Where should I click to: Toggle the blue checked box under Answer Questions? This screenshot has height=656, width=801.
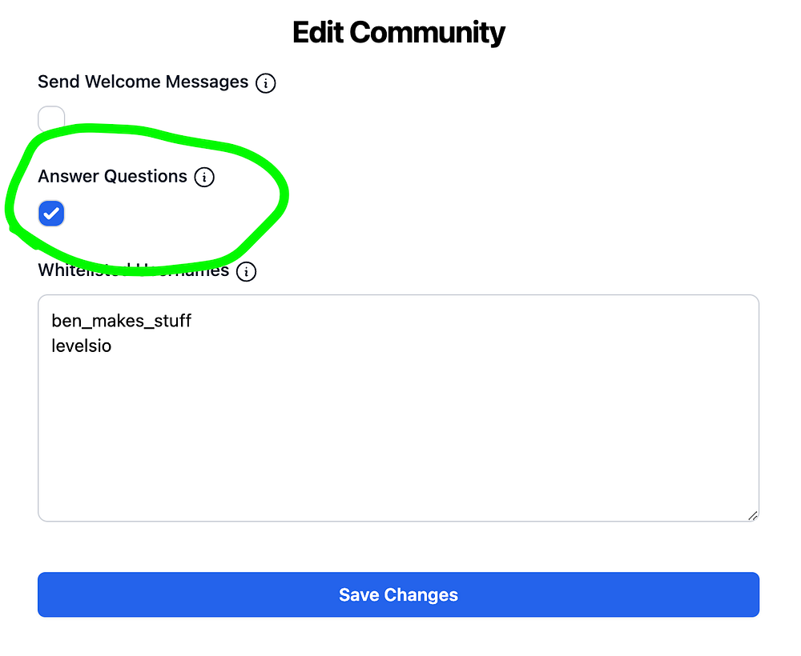coord(51,214)
